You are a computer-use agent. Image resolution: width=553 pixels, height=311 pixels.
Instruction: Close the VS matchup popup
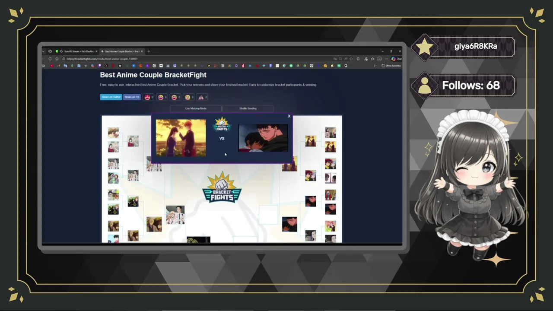coord(289,116)
